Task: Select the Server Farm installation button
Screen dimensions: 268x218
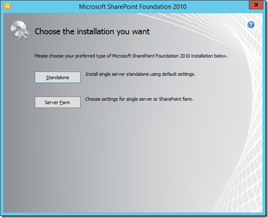Action: (57, 102)
